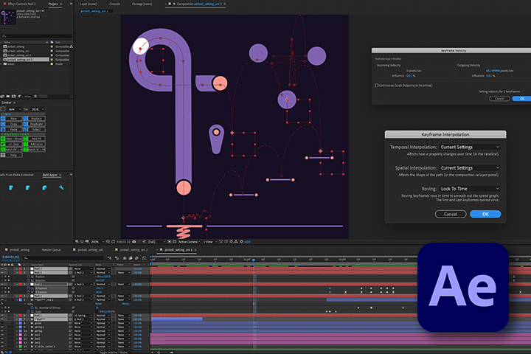531x354 pixels.
Task: Click the After Effects Ae logo
Action: 463,287
